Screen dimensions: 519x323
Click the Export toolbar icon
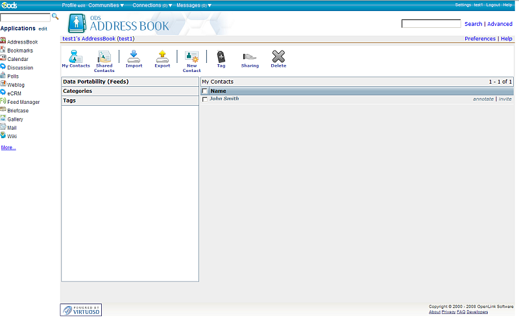click(x=162, y=56)
